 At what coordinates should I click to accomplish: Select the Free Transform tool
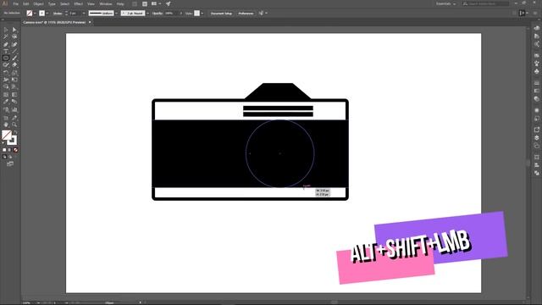14,80
